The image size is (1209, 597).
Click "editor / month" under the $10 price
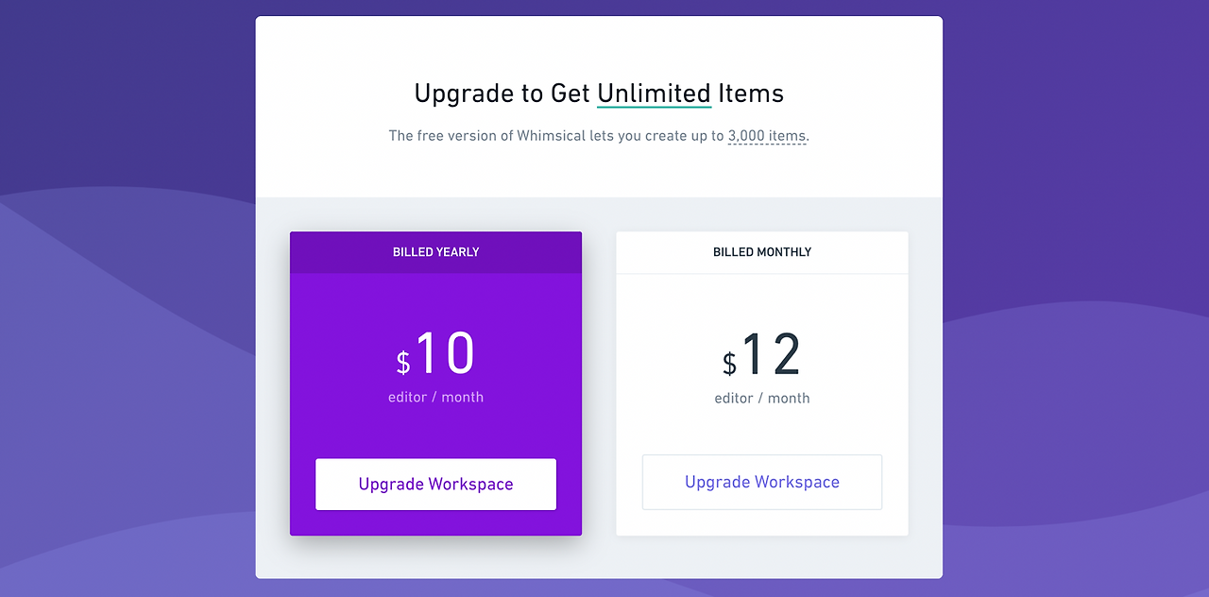(x=435, y=398)
